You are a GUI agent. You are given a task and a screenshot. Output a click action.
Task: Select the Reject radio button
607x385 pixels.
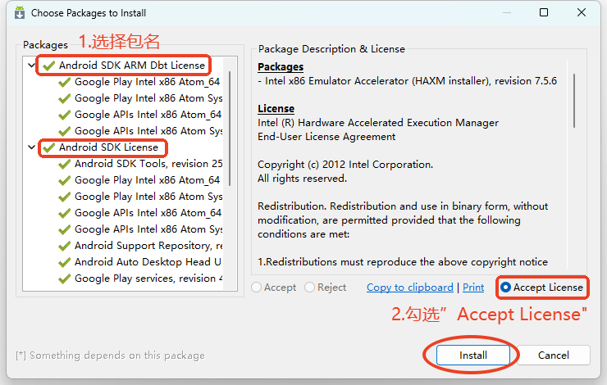tap(309, 288)
